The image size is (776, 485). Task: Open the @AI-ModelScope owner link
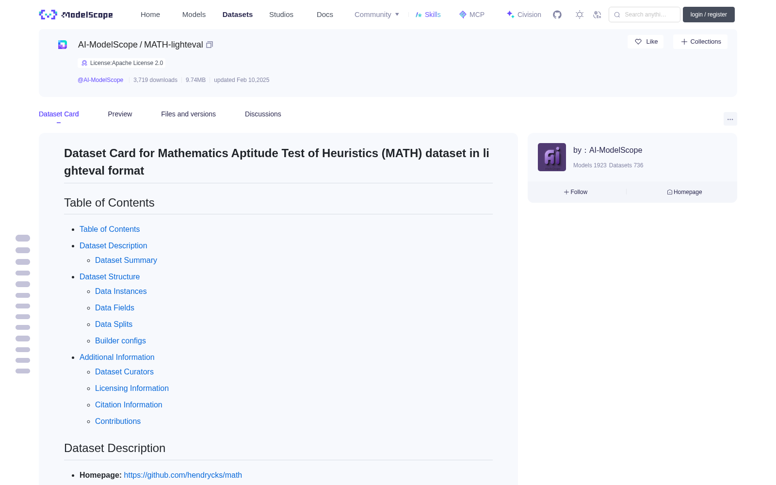pyautogui.click(x=100, y=80)
